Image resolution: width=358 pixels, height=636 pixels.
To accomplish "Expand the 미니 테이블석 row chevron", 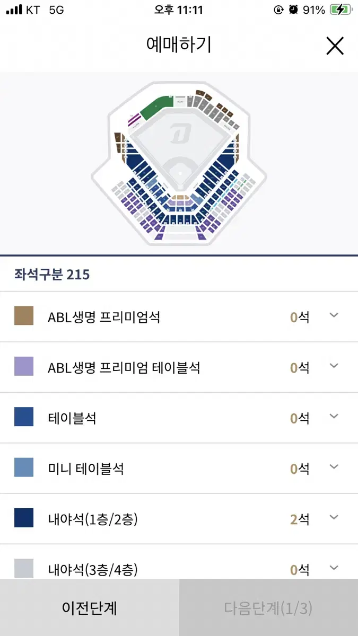I will click(334, 467).
